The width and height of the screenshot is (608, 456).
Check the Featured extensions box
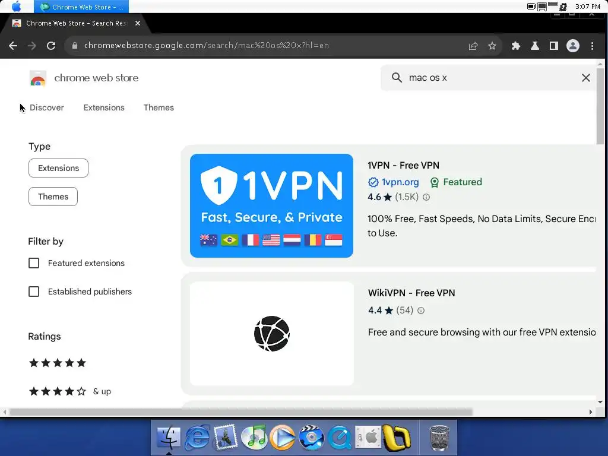[x=34, y=263]
